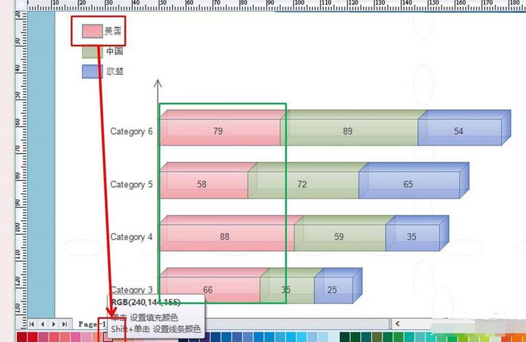The height and width of the screenshot is (342, 526).
Task: Click the horizontal ruler at mark 100
Action: 298,5
